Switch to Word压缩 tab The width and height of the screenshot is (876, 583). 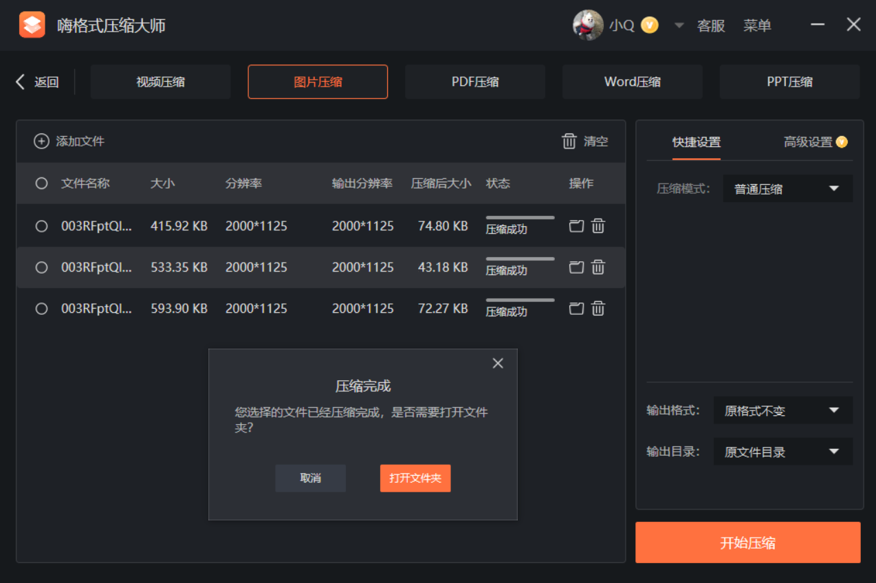pyautogui.click(x=633, y=82)
